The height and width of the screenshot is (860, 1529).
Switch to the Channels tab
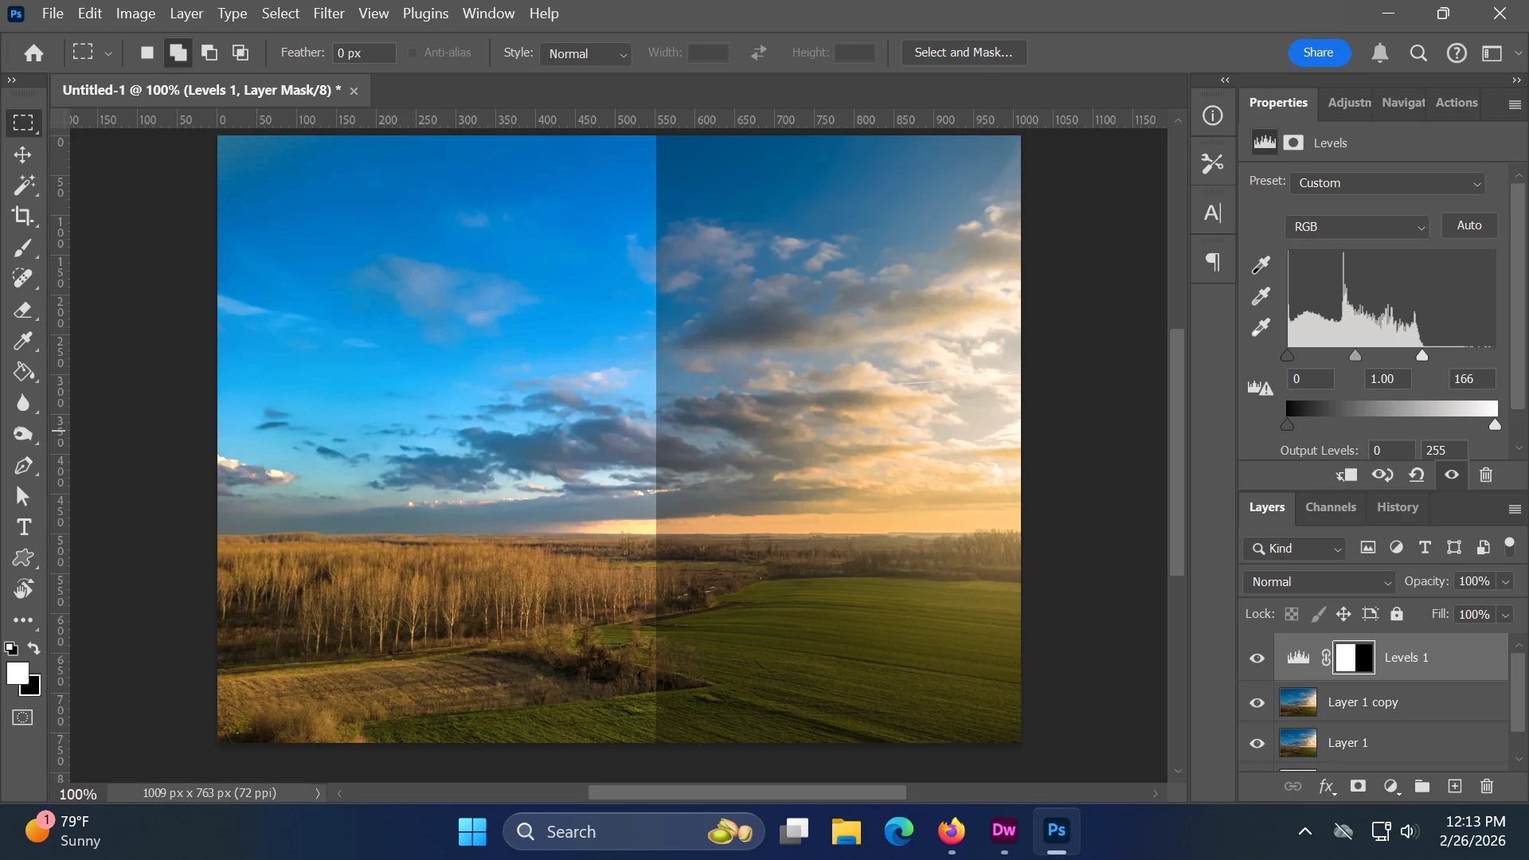pyautogui.click(x=1330, y=507)
